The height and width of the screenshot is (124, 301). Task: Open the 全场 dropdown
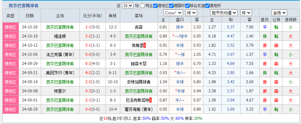pyautogui.click(x=279, y=13)
